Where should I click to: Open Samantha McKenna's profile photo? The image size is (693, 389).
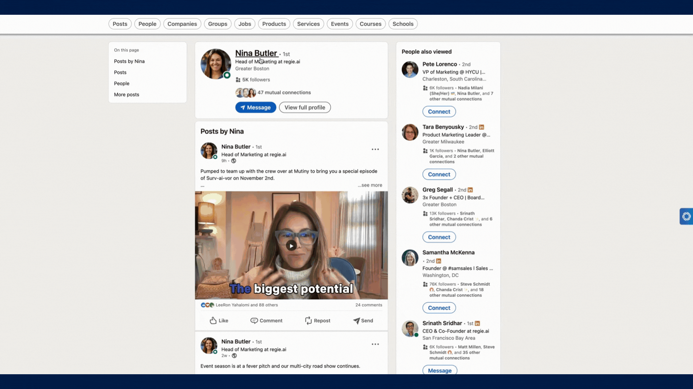(x=410, y=258)
